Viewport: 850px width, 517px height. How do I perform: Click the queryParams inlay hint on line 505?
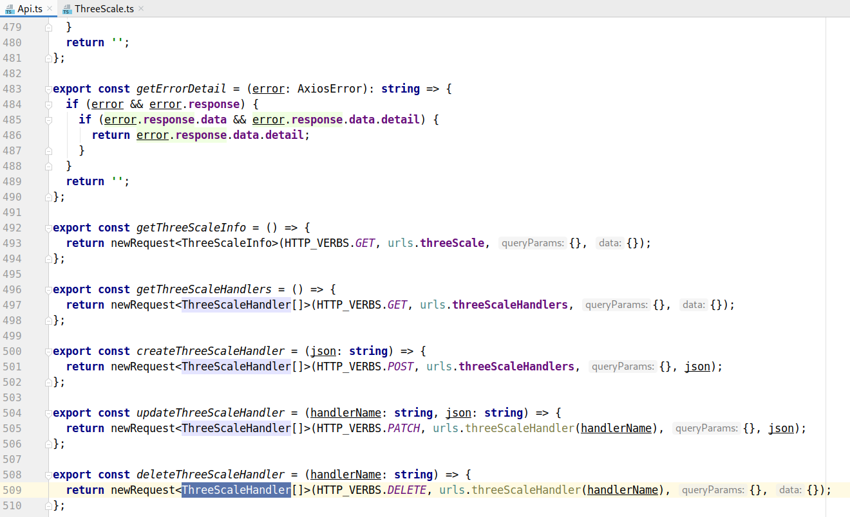point(707,428)
